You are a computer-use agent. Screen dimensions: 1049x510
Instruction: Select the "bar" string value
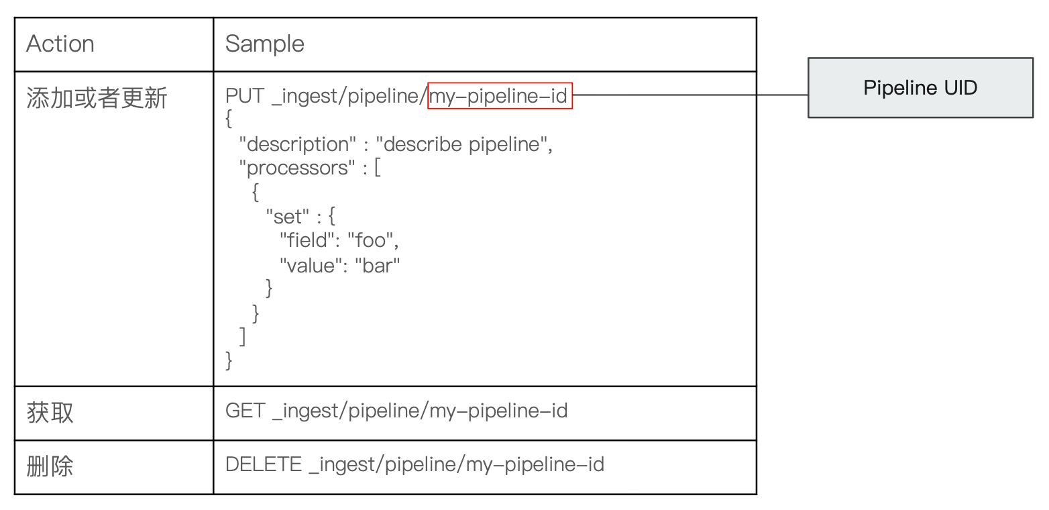click(x=377, y=266)
